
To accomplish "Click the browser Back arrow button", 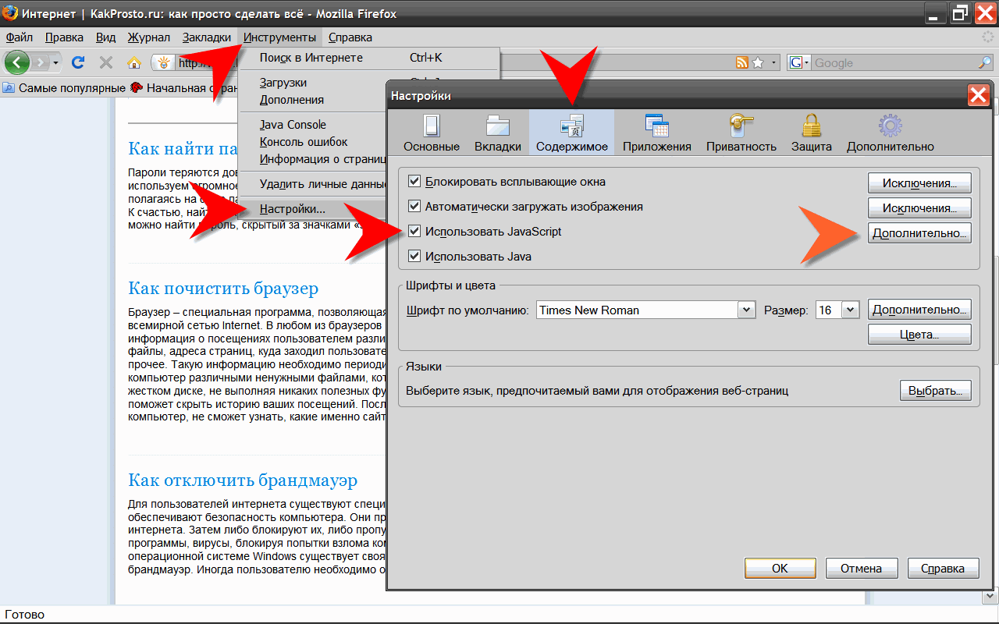I will (x=17, y=62).
